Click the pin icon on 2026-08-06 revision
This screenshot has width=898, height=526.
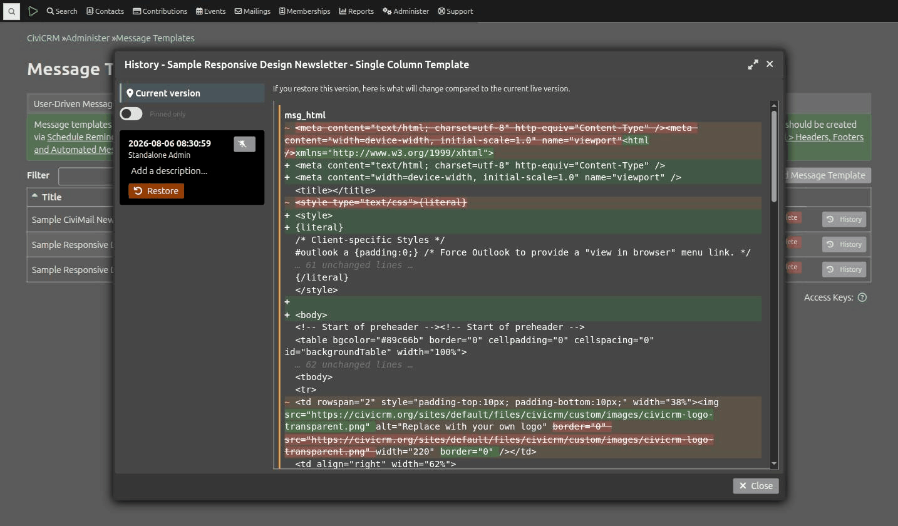[244, 144]
